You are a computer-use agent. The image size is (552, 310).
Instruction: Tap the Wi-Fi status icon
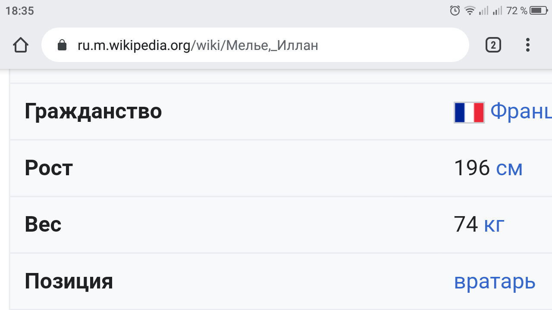470,11
